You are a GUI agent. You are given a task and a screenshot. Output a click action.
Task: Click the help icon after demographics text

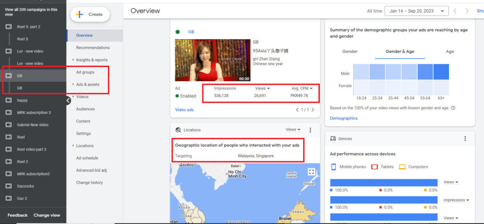pos(453,108)
